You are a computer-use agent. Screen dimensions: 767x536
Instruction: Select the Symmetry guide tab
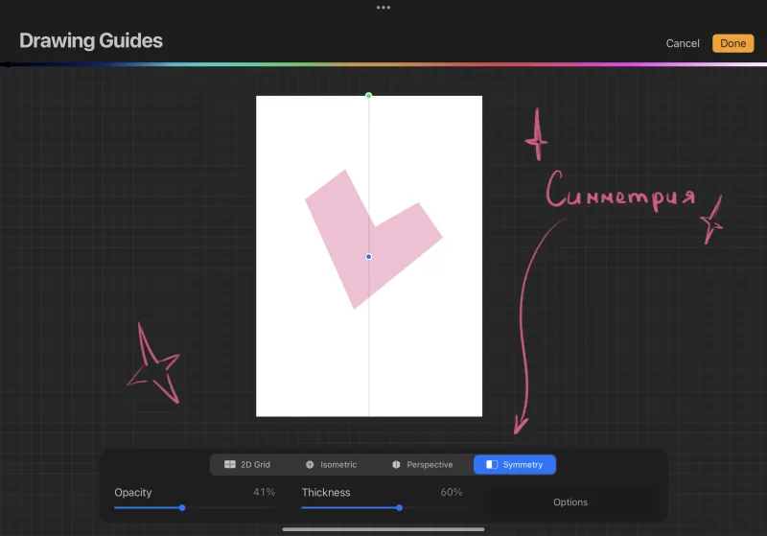click(515, 465)
